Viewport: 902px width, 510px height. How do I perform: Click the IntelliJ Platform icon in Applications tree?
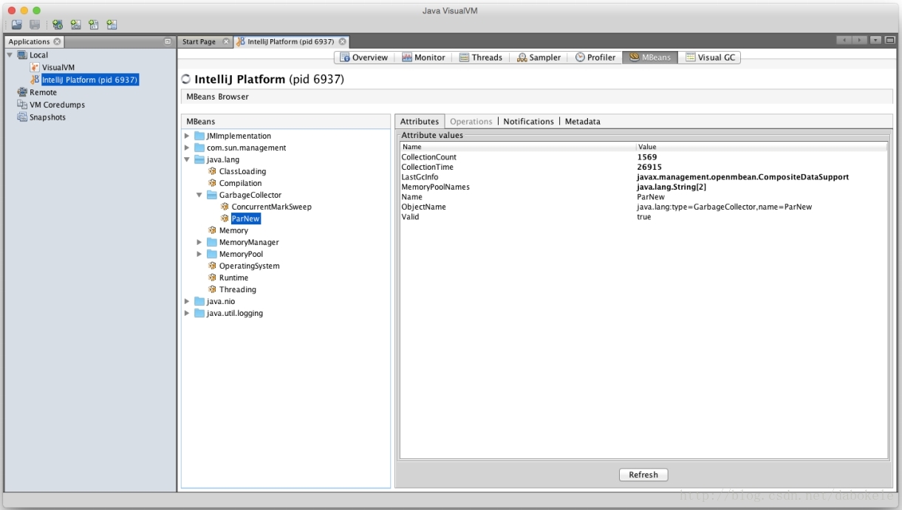(35, 80)
